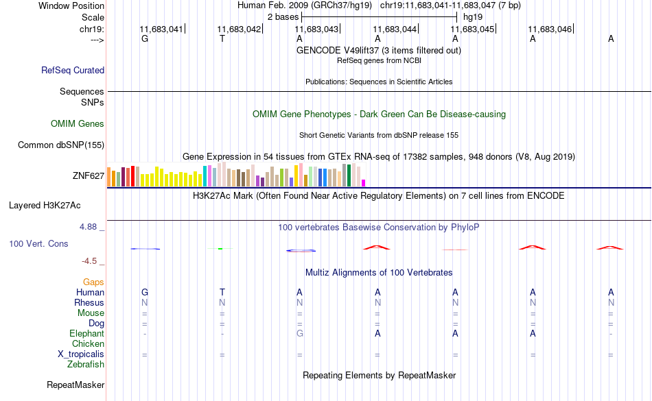The image size is (652, 401).
Task: Click position marker 11,683,043
Action: click(318, 29)
